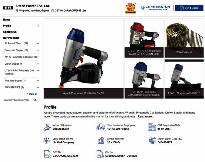Expand UTECH PRO Pneumatic Coil Nailer (6) arrow

coord(38,71)
